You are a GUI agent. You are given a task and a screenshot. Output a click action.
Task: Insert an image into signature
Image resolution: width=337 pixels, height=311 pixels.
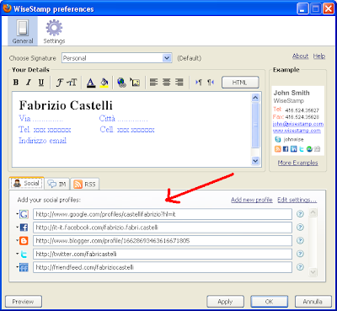(135, 83)
